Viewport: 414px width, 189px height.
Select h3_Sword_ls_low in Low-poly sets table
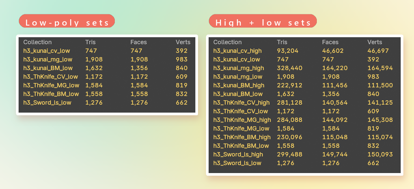click(47, 103)
